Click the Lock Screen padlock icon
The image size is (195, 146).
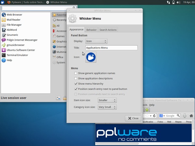(x=65, y=98)
